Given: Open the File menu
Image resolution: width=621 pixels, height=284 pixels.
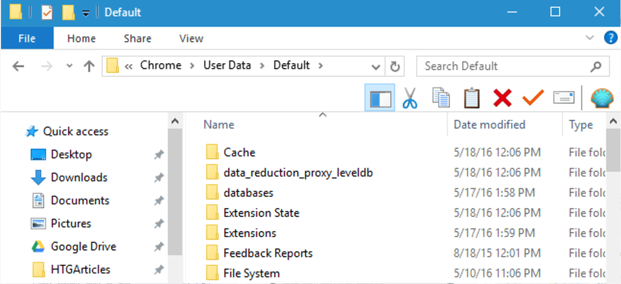Looking at the screenshot, I should [x=27, y=38].
